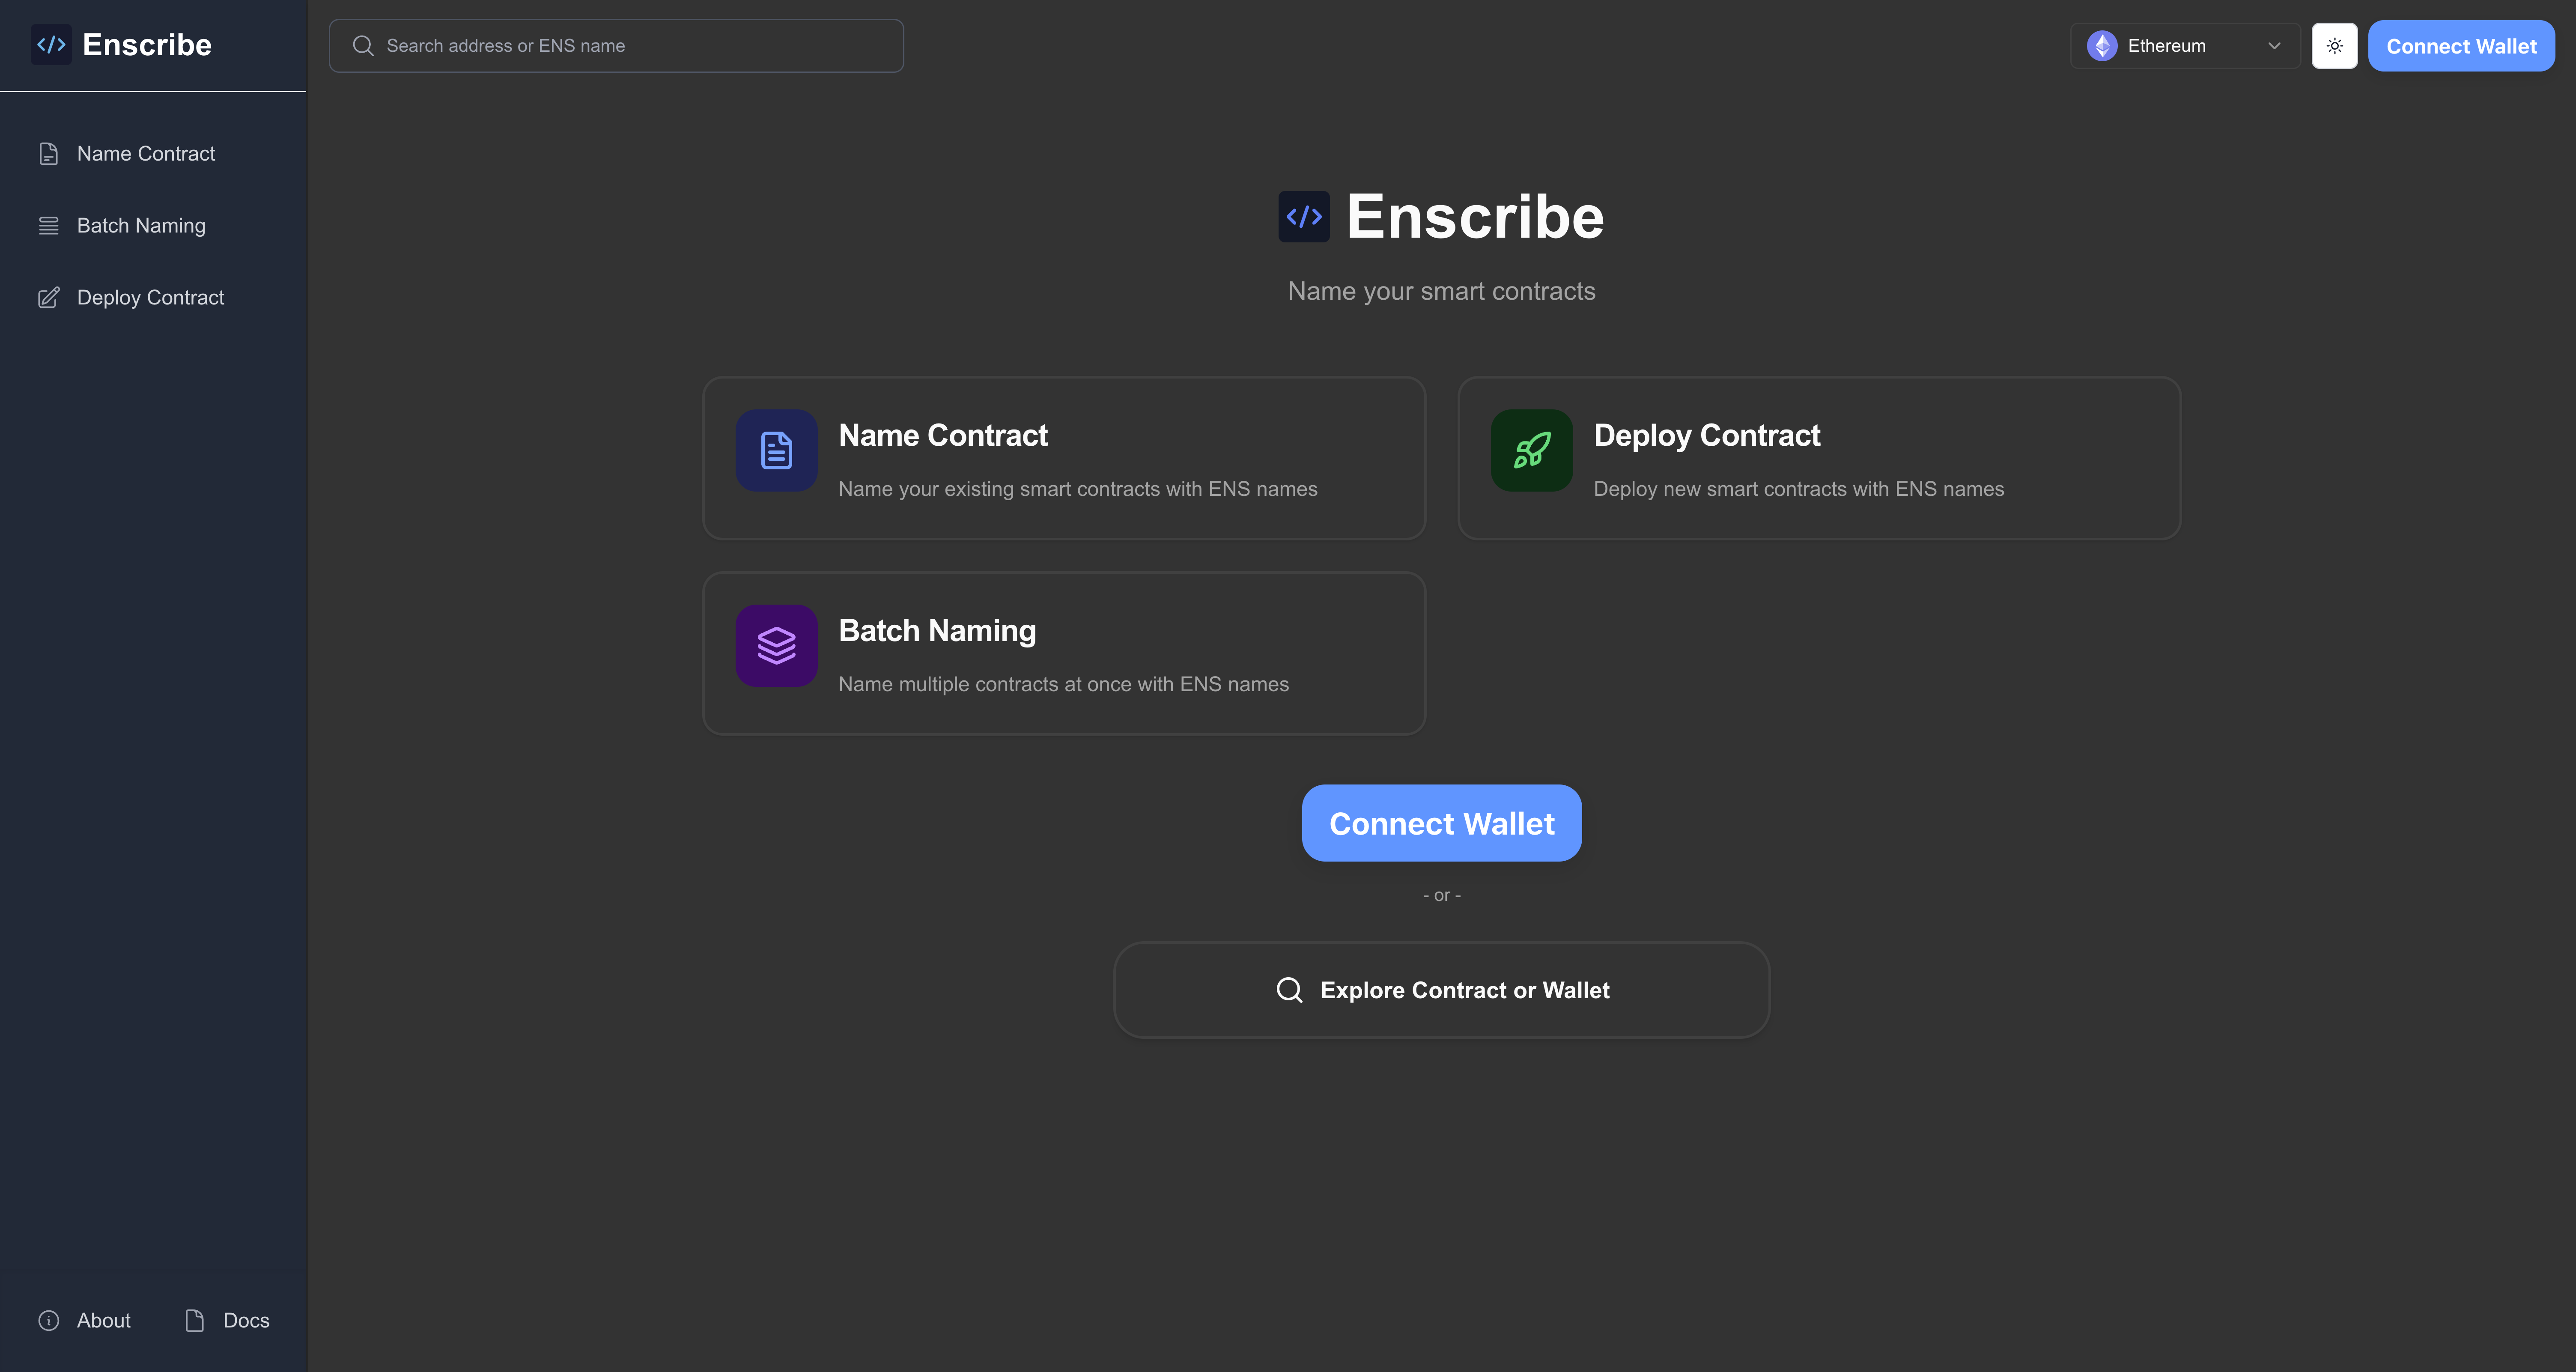Click the About info icon at bottom
2576x1372 pixels.
click(49, 1320)
